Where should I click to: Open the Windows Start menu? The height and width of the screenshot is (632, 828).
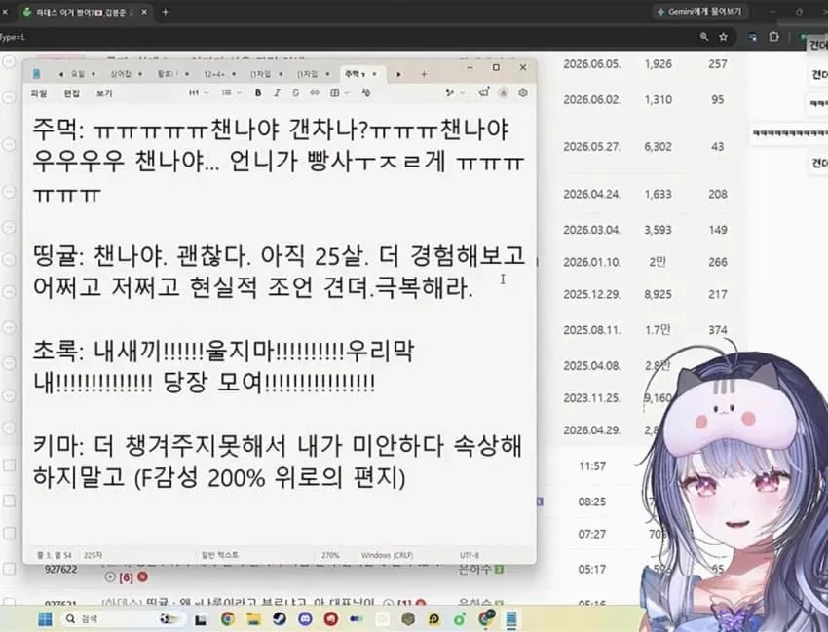click(x=46, y=618)
